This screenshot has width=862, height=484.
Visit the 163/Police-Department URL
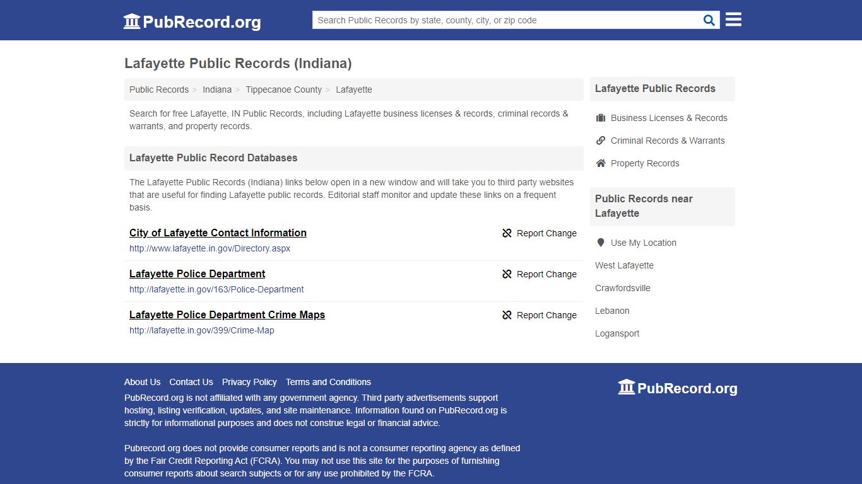[216, 289]
